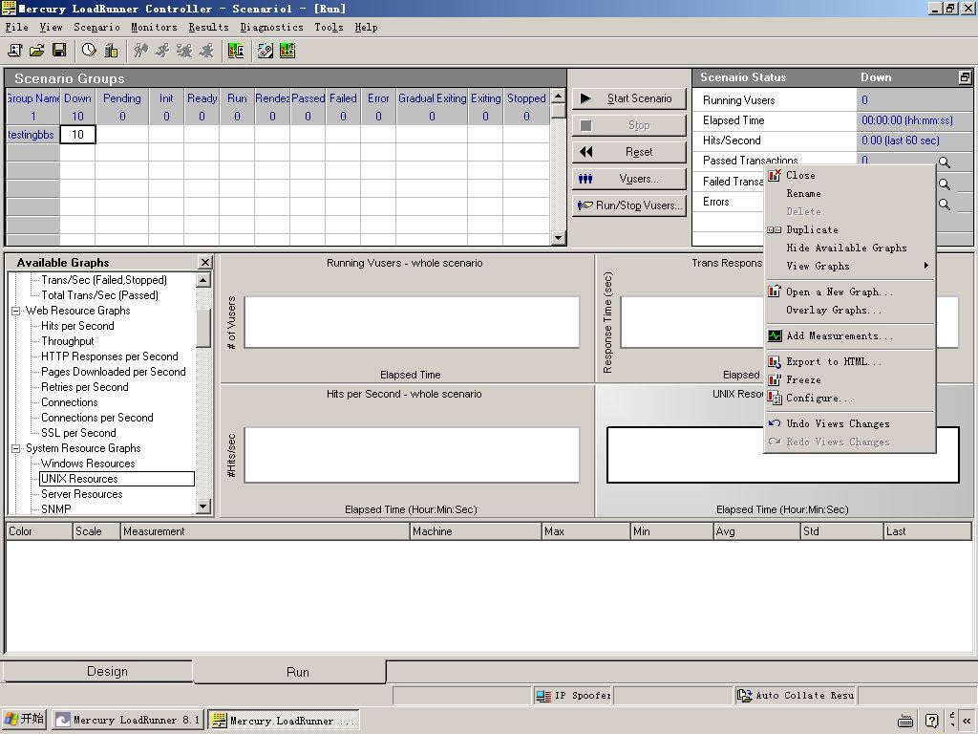Viewport: 978px width, 734px height.
Task: Expand hidden tray icons chevron
Action: click(967, 721)
